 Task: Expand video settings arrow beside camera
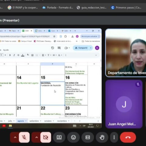[x=36, y=137]
